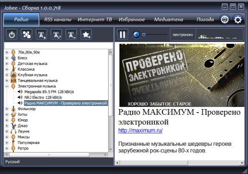Switch to the Радио tab

pyautogui.click(x=21, y=20)
